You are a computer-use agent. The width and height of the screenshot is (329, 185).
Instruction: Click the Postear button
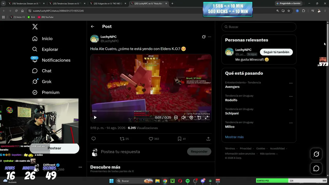tap(54, 148)
